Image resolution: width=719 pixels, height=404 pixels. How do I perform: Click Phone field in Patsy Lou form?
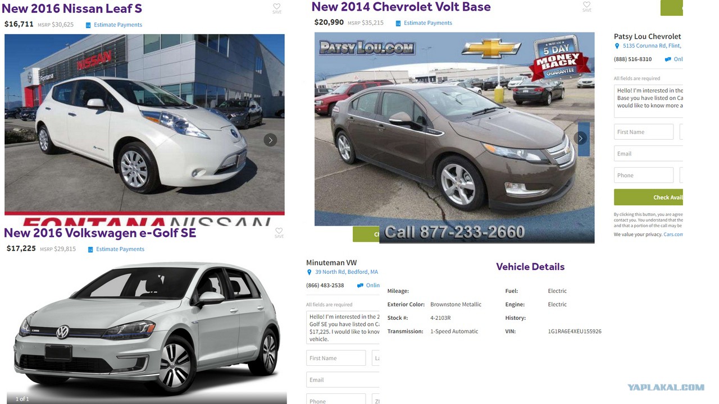[x=644, y=175]
